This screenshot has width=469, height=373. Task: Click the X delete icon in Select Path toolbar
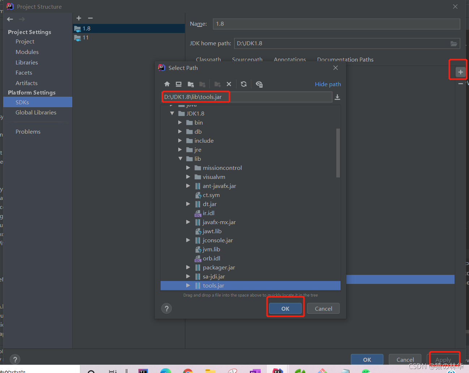point(229,84)
